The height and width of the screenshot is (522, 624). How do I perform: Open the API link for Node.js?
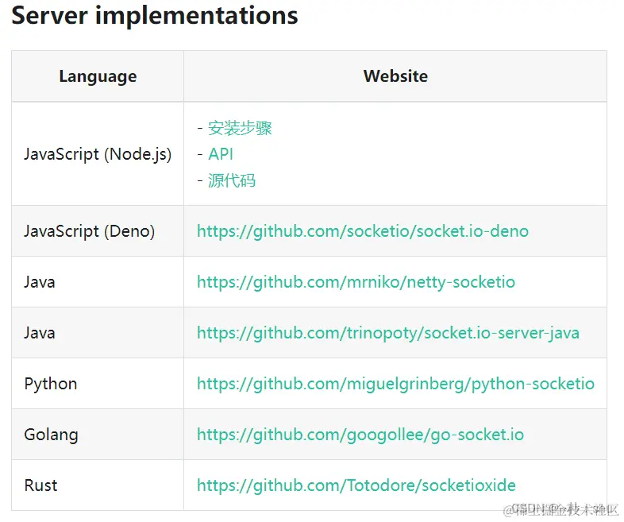(221, 154)
